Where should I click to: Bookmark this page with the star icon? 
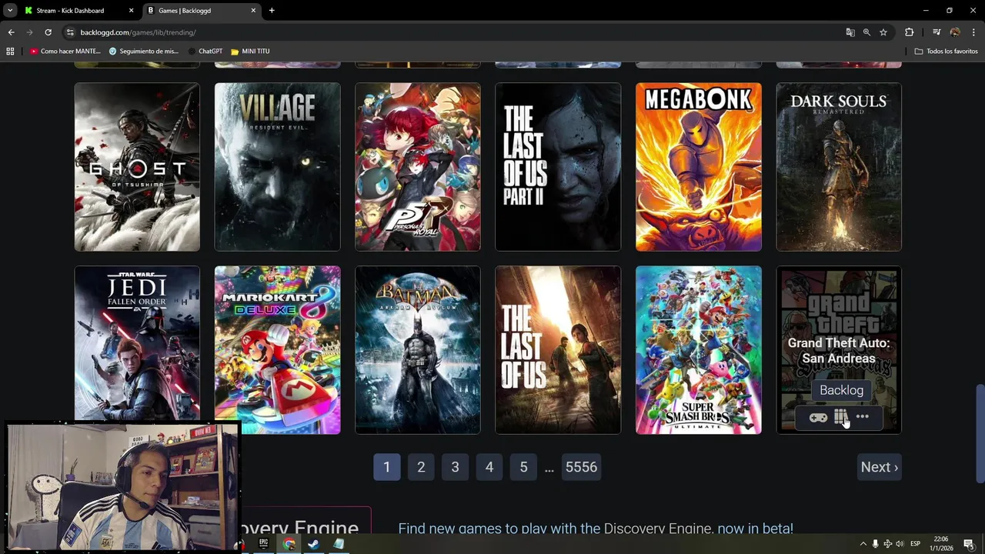(x=883, y=32)
